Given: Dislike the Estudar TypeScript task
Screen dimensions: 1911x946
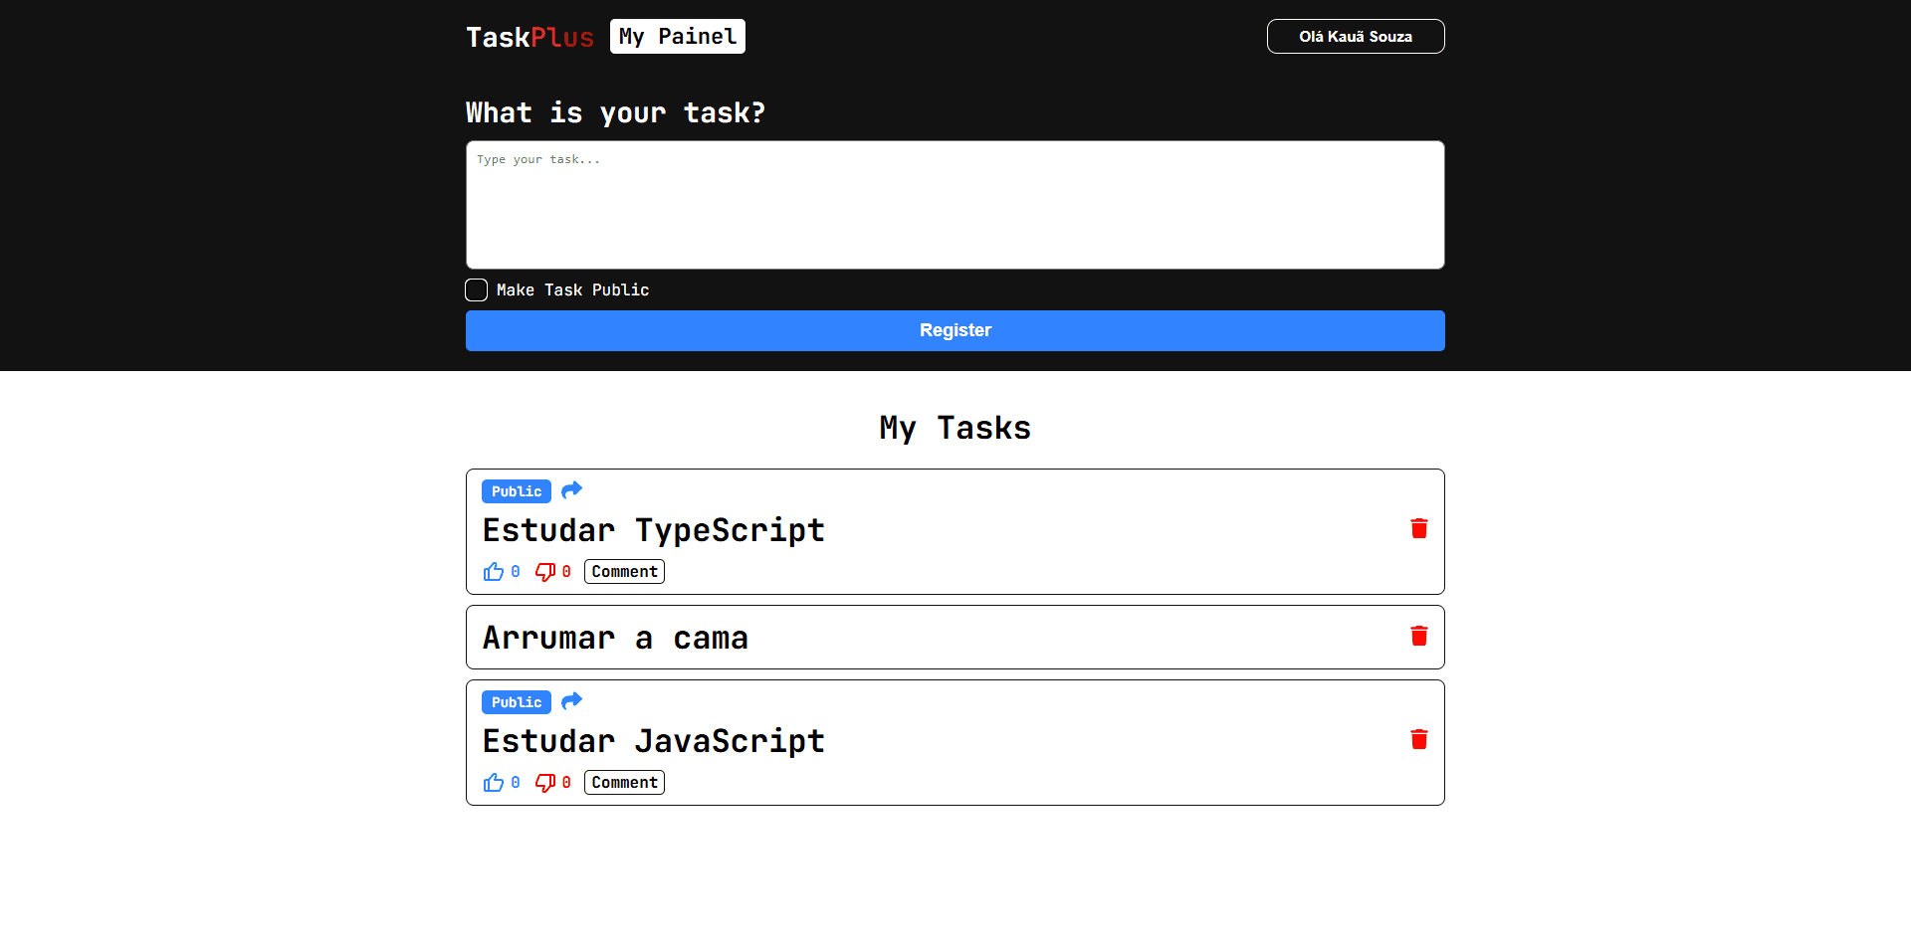Looking at the screenshot, I should (545, 572).
